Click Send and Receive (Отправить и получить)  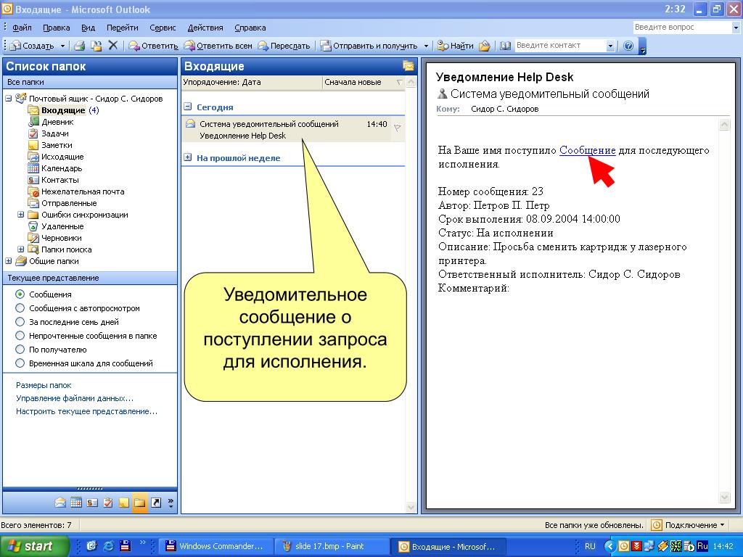tap(369, 46)
